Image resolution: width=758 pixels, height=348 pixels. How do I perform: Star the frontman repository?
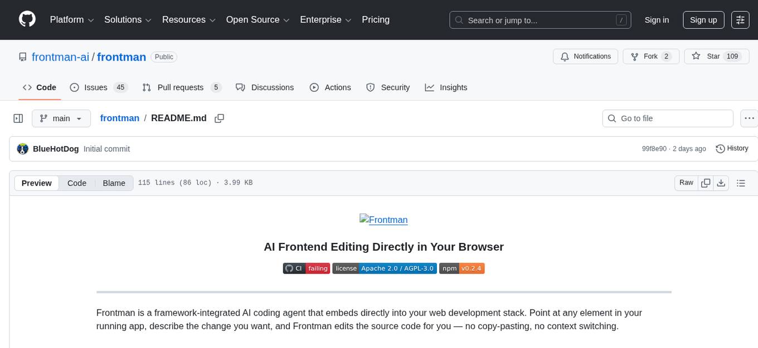click(706, 56)
